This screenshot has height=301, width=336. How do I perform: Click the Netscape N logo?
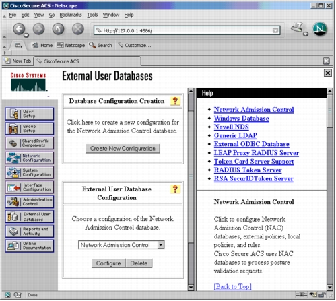pos(320,29)
